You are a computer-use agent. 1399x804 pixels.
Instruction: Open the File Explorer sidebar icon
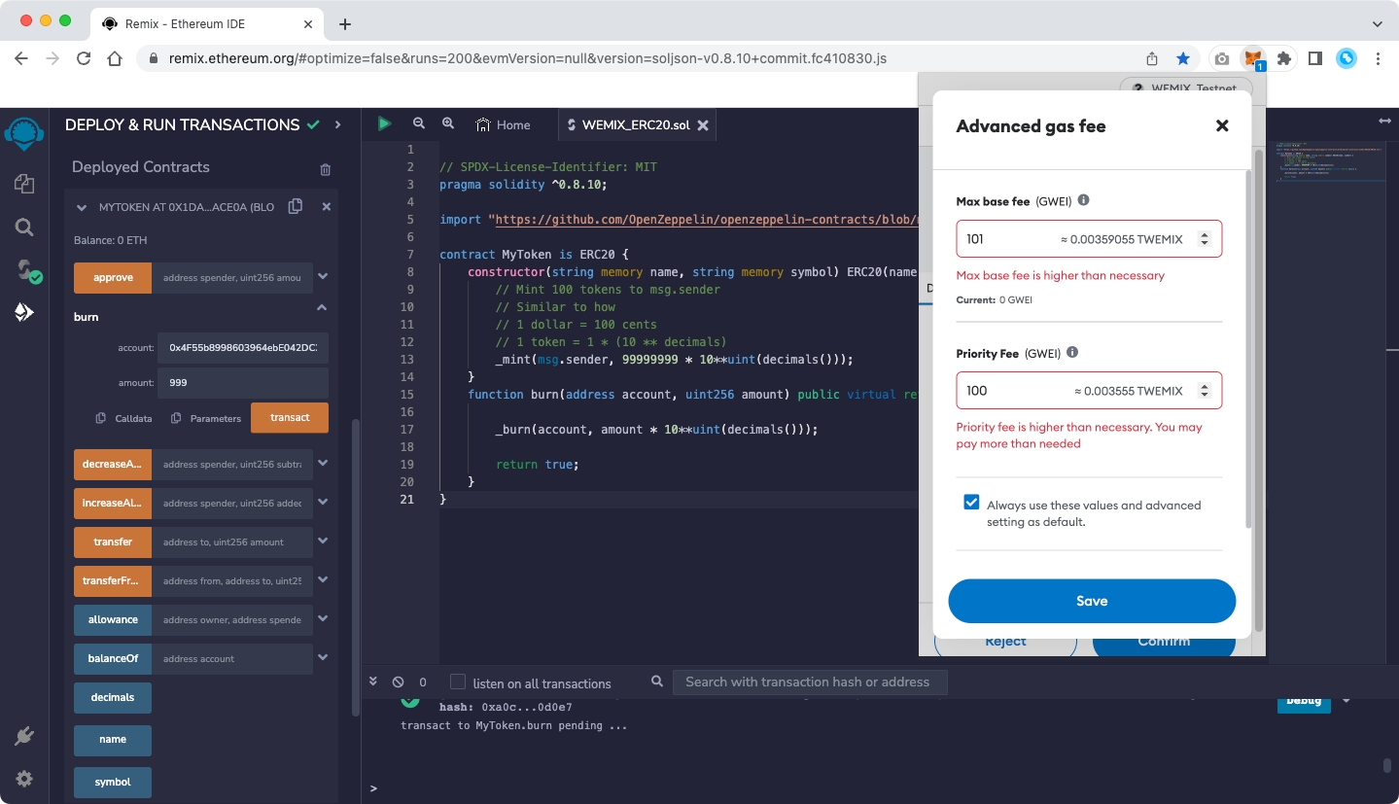click(x=24, y=184)
